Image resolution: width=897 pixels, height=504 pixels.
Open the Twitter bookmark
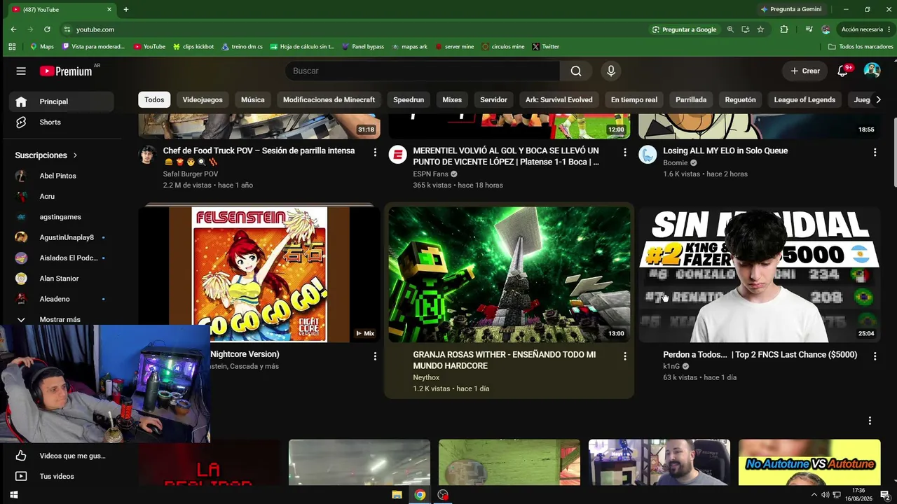[546, 47]
